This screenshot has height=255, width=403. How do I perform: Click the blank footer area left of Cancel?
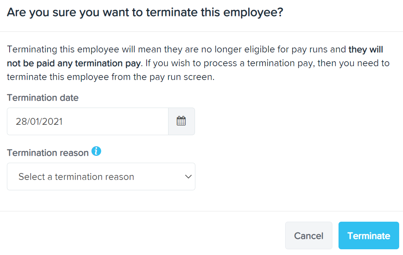click(141, 235)
